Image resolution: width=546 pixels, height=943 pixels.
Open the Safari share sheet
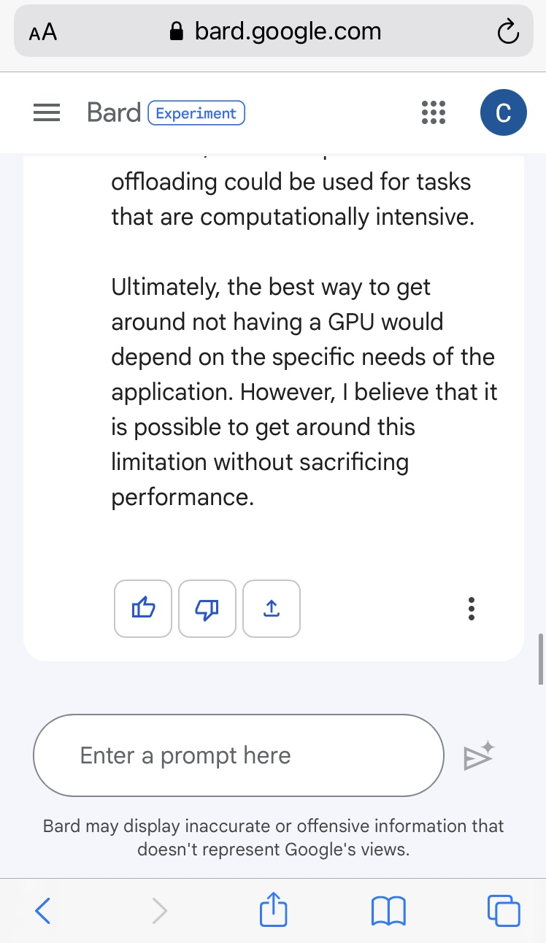pos(274,909)
